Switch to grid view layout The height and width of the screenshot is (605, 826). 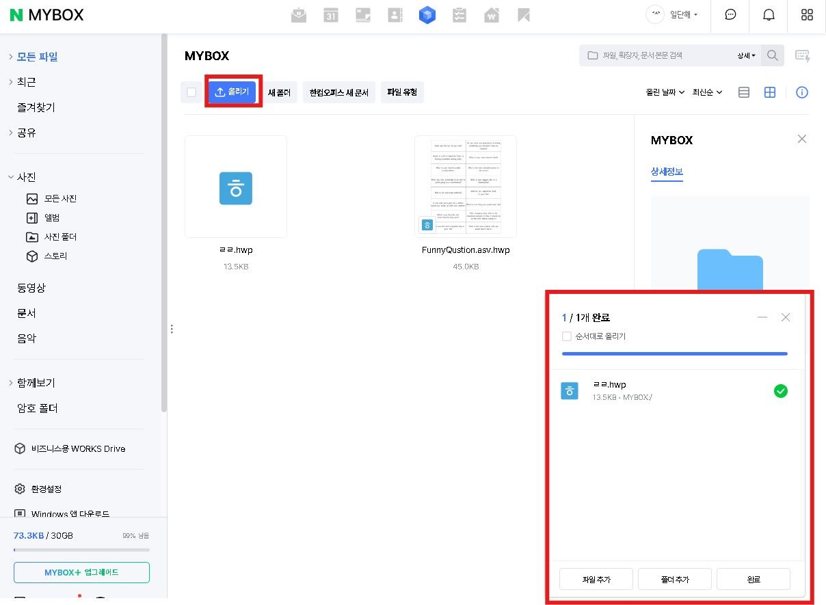(770, 92)
